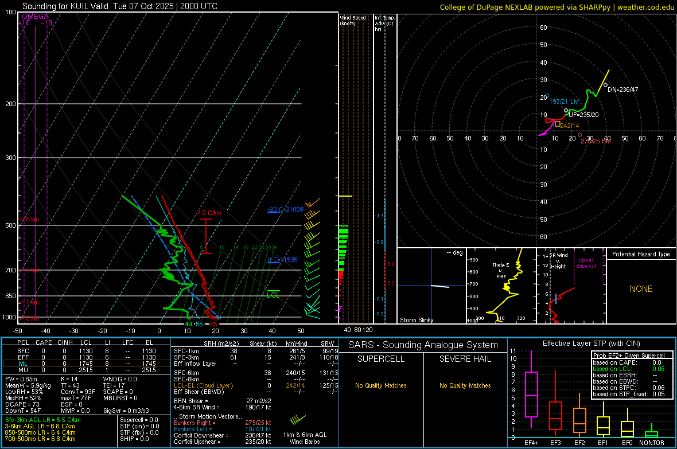Screen dimensions: 677x449
Task: Click the Bunkers Left = 197/21 kt line
Action: 223,429
